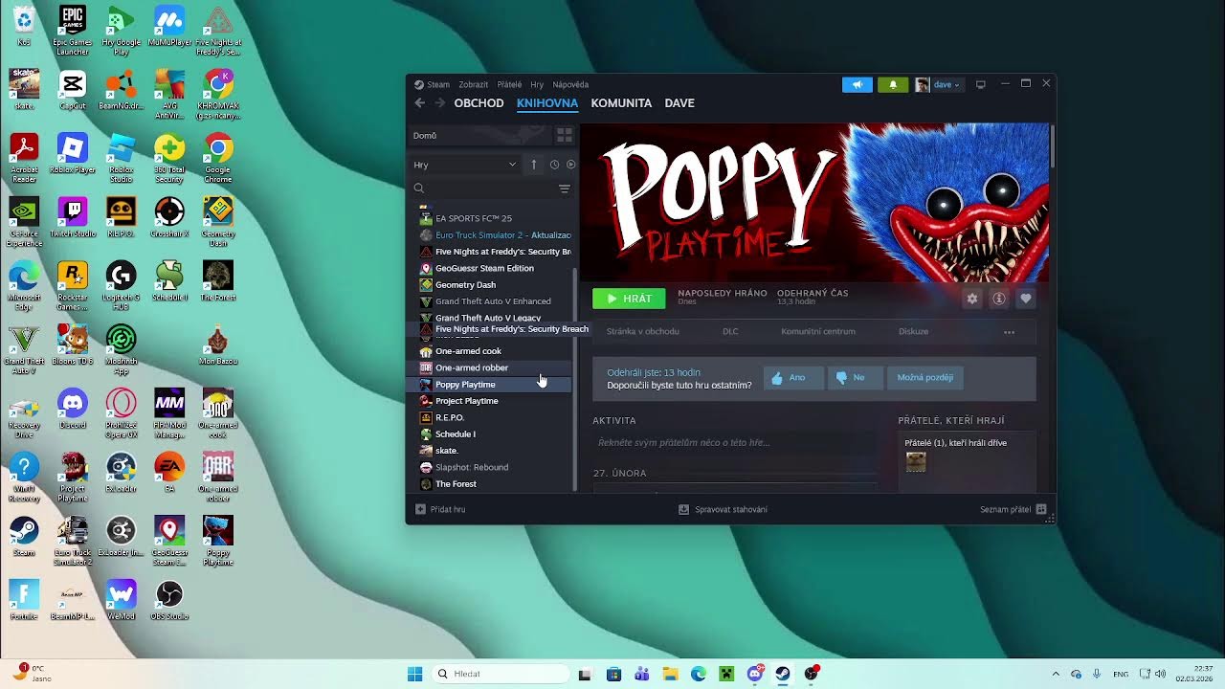1225x689 pixels.
Task: Open the game settings gear icon
Action: click(x=972, y=299)
